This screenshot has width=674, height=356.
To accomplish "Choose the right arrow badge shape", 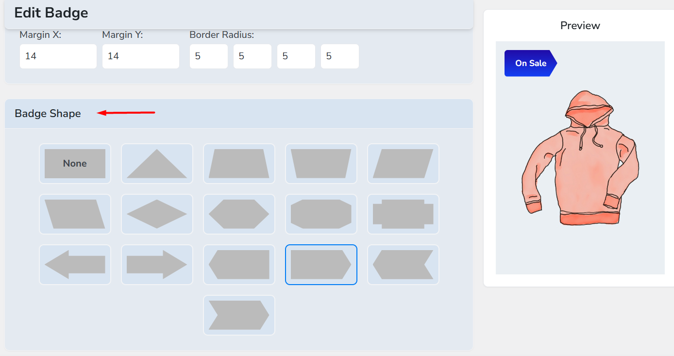I will click(157, 265).
